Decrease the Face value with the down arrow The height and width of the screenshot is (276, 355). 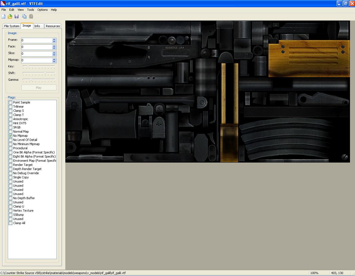point(54,48)
